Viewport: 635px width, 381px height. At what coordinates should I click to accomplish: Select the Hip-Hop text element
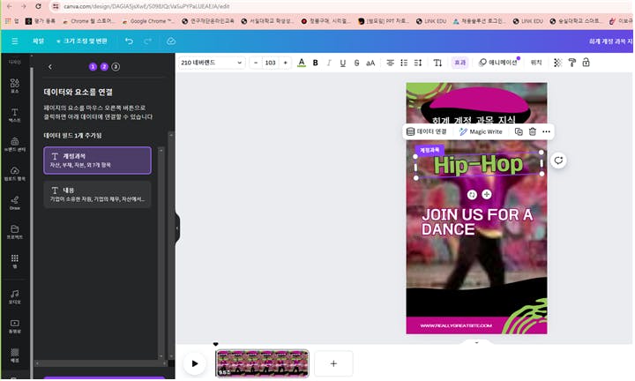(x=478, y=165)
